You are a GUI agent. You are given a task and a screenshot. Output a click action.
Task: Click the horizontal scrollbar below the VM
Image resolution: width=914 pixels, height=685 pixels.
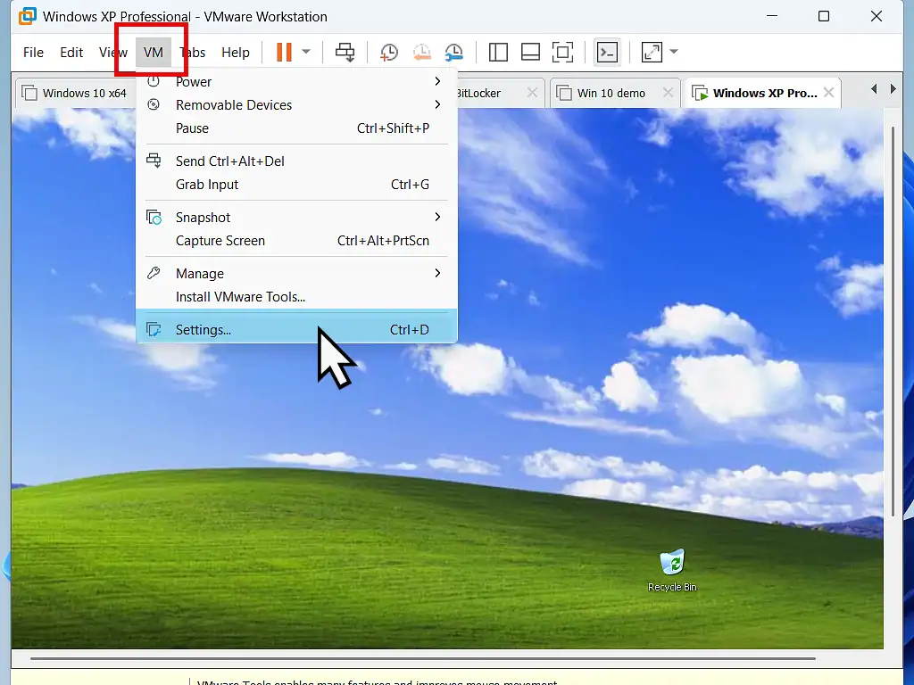click(x=422, y=659)
